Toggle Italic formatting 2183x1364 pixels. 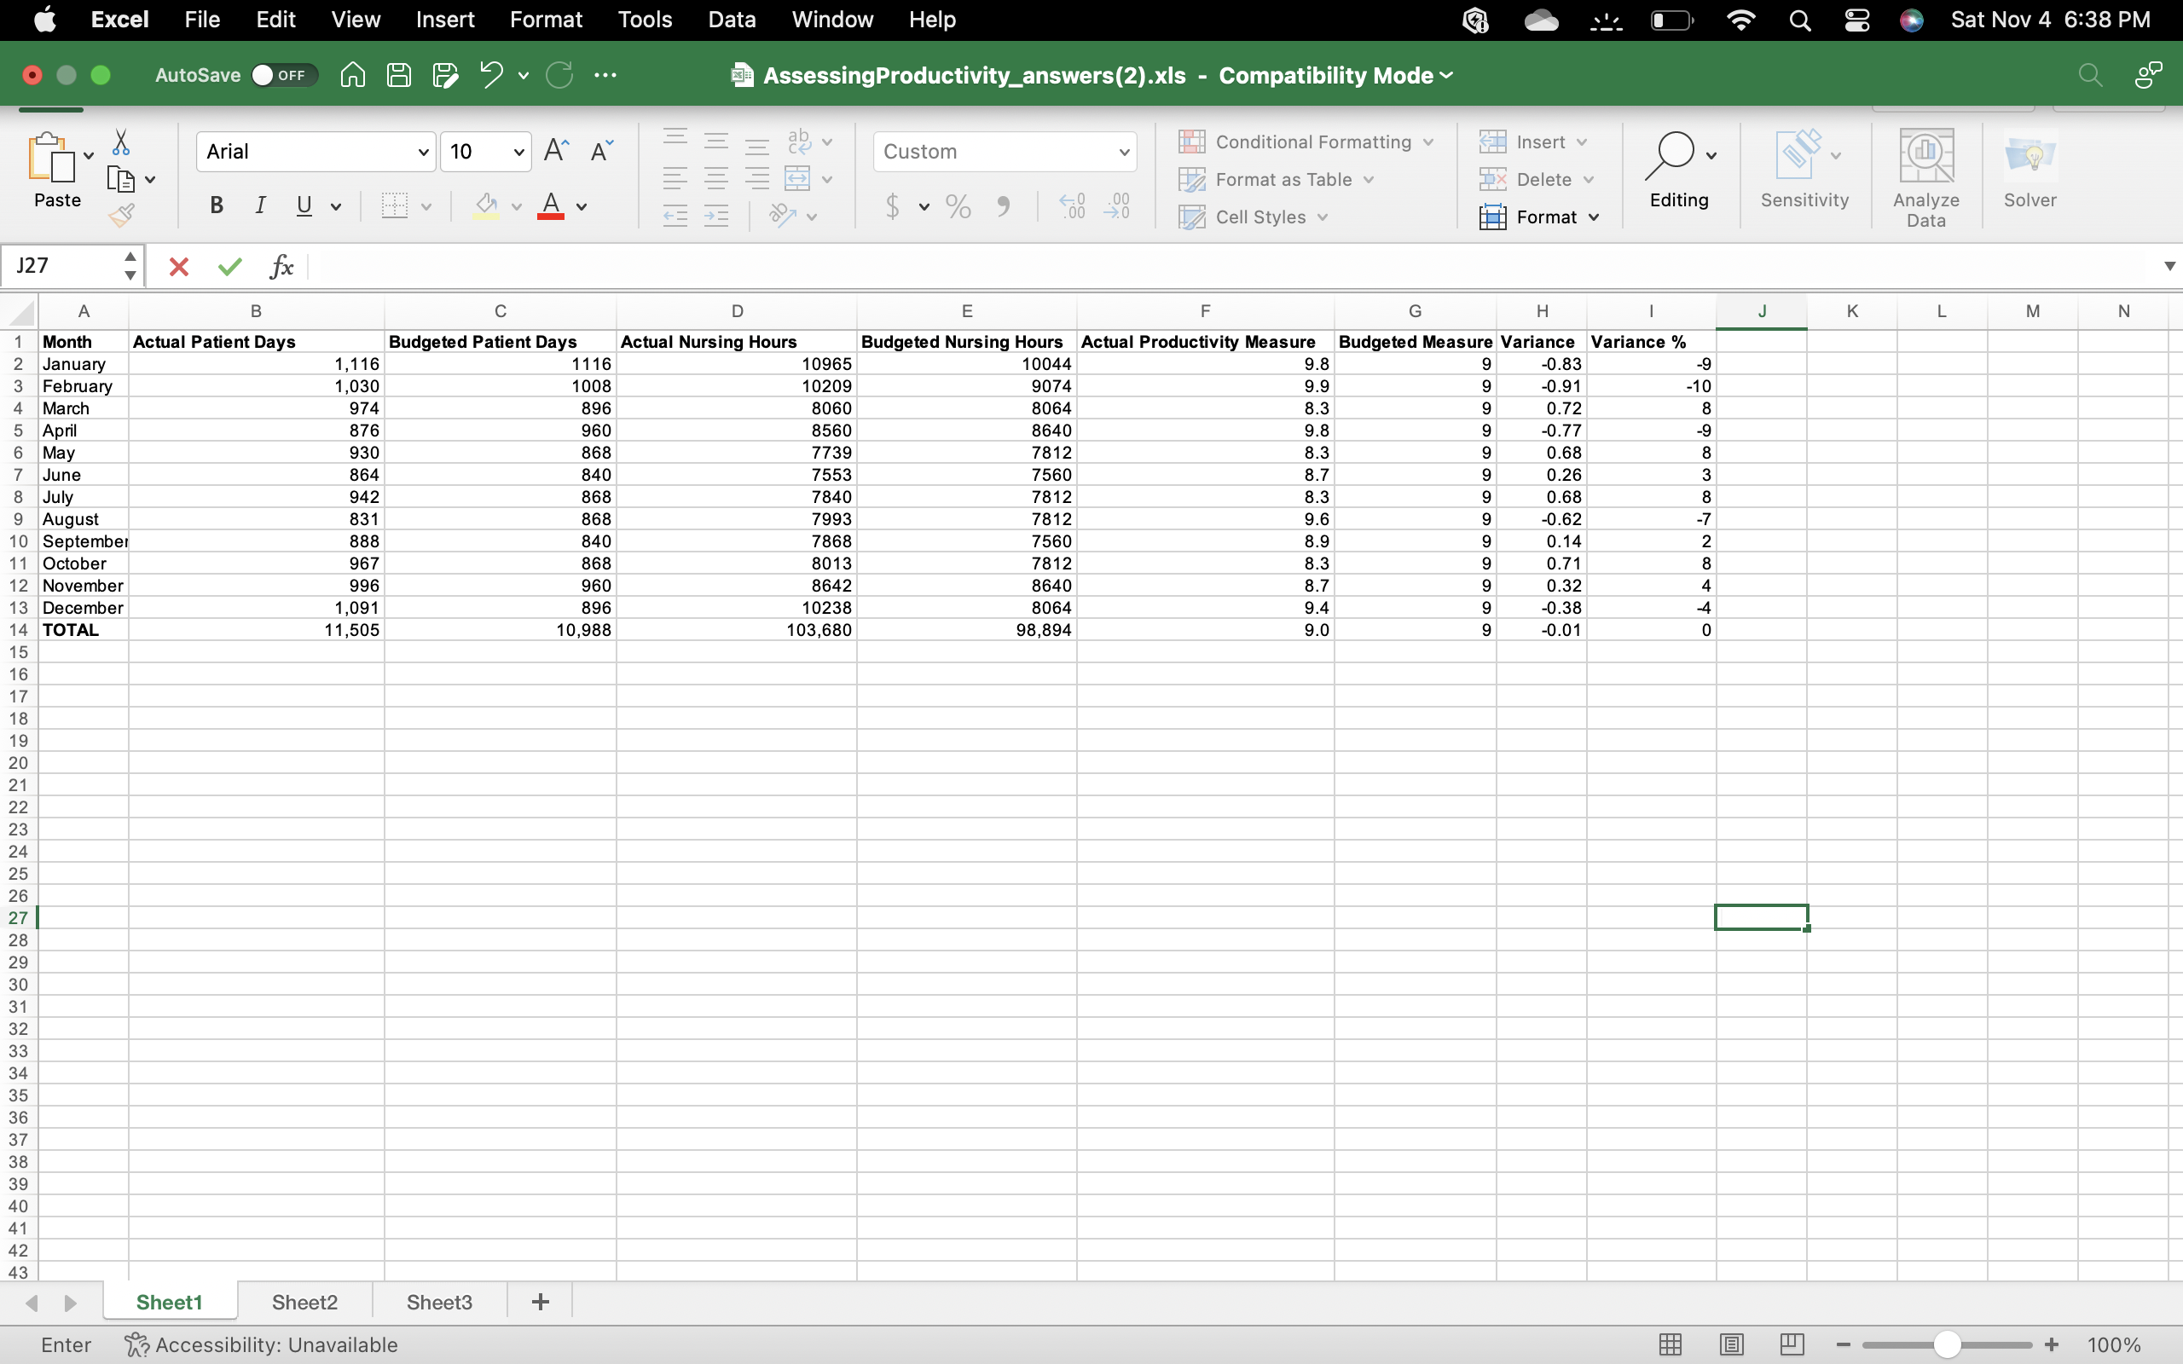click(x=260, y=205)
